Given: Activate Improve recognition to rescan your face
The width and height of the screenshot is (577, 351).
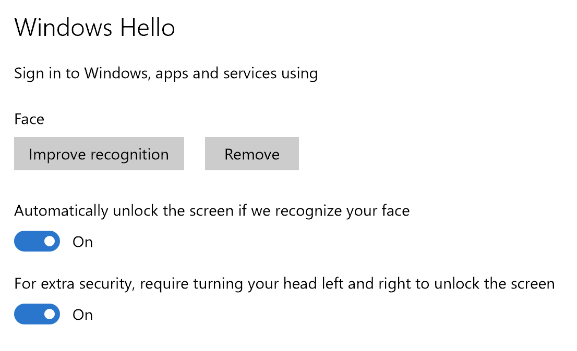Looking at the screenshot, I should coord(99,154).
